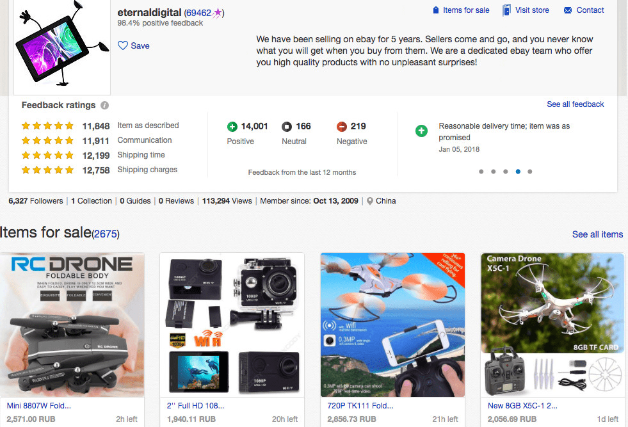
Task: Select the third feedback carousel dot
Action: pos(506,172)
